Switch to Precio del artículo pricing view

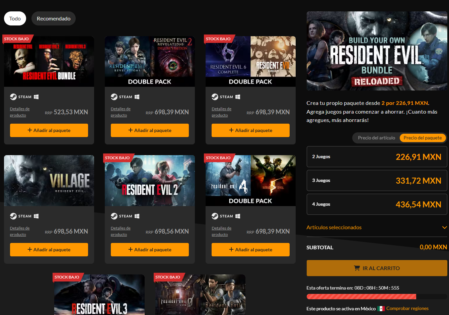pyautogui.click(x=376, y=138)
